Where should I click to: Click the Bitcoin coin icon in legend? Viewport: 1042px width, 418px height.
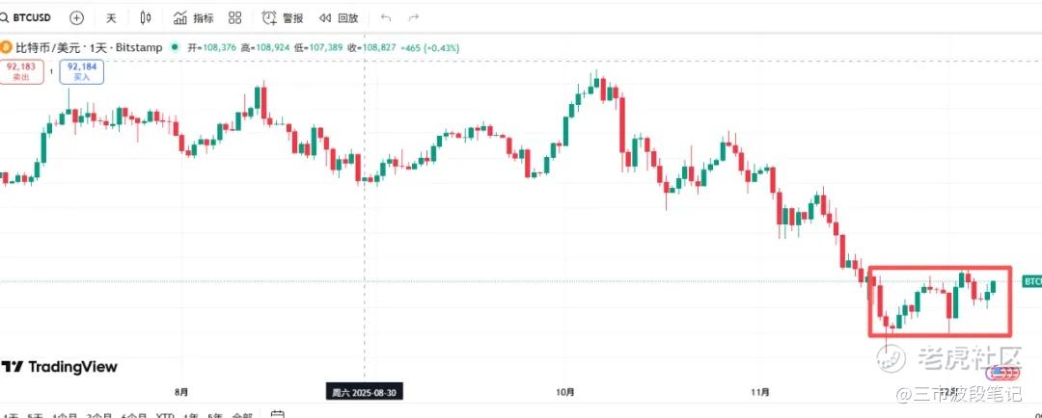point(6,47)
